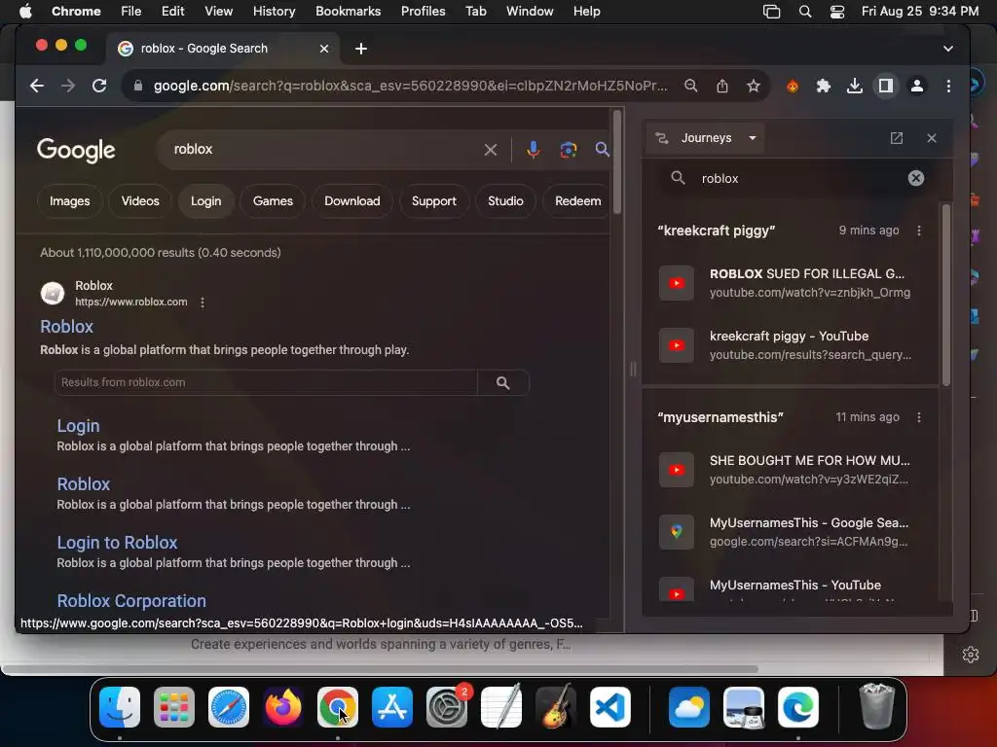Reload the current Google Search page

(99, 86)
